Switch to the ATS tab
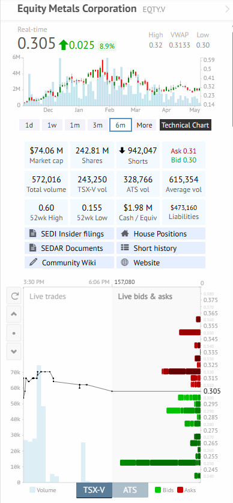The width and height of the screenshot is (233, 503). coord(130,490)
